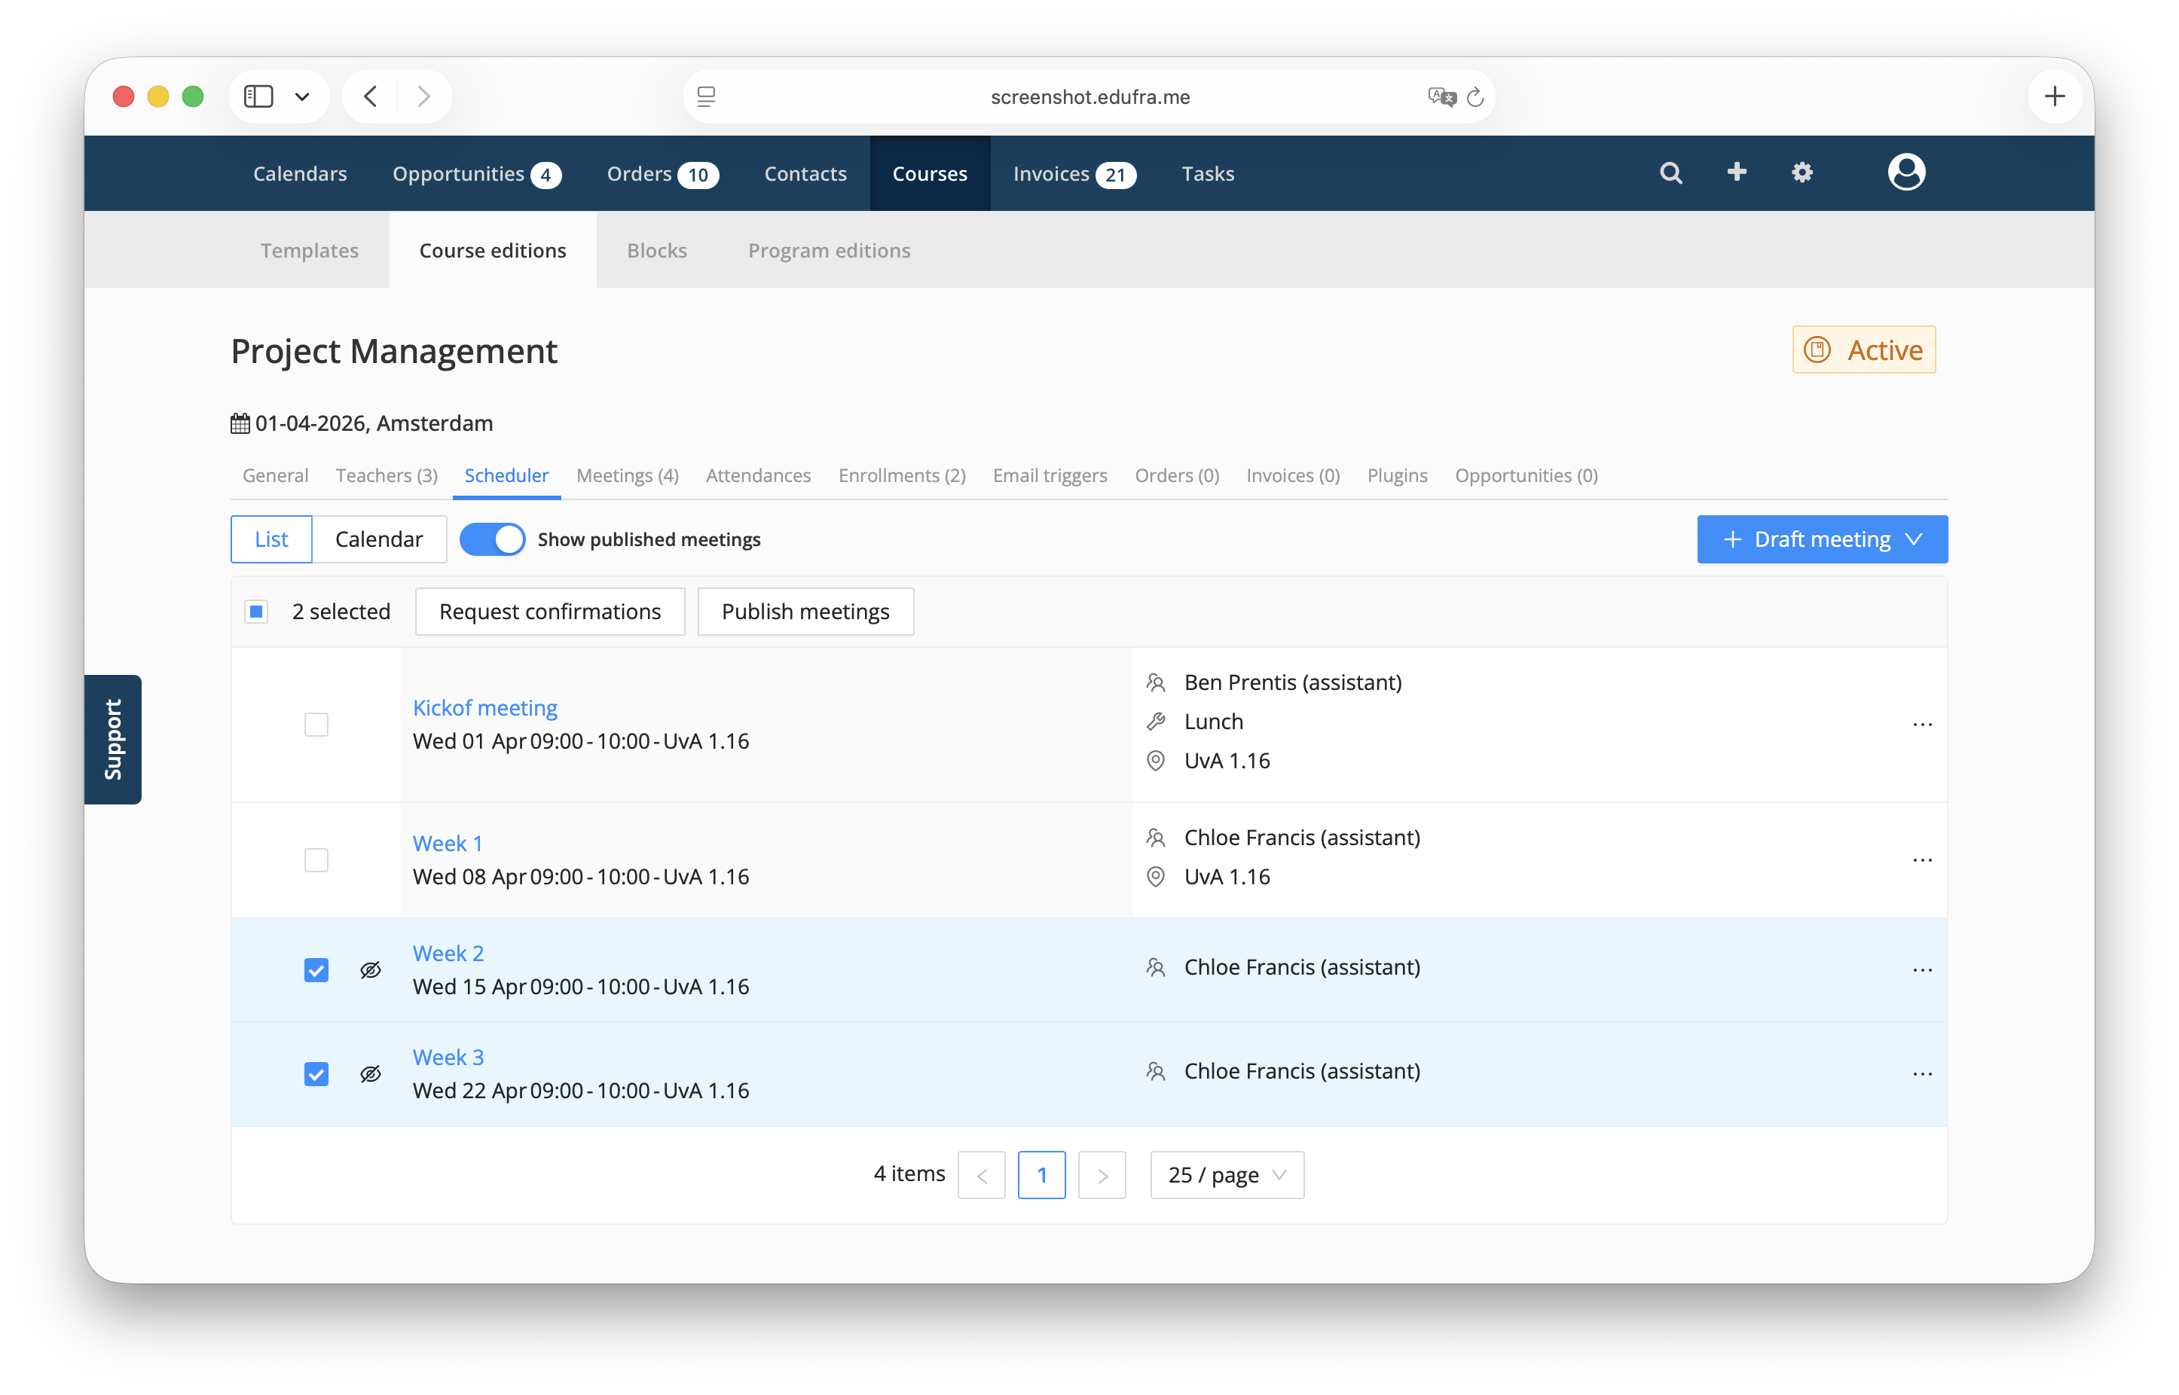Check the Kickof meeting checkbox
The width and height of the screenshot is (2179, 1395).
click(316, 725)
